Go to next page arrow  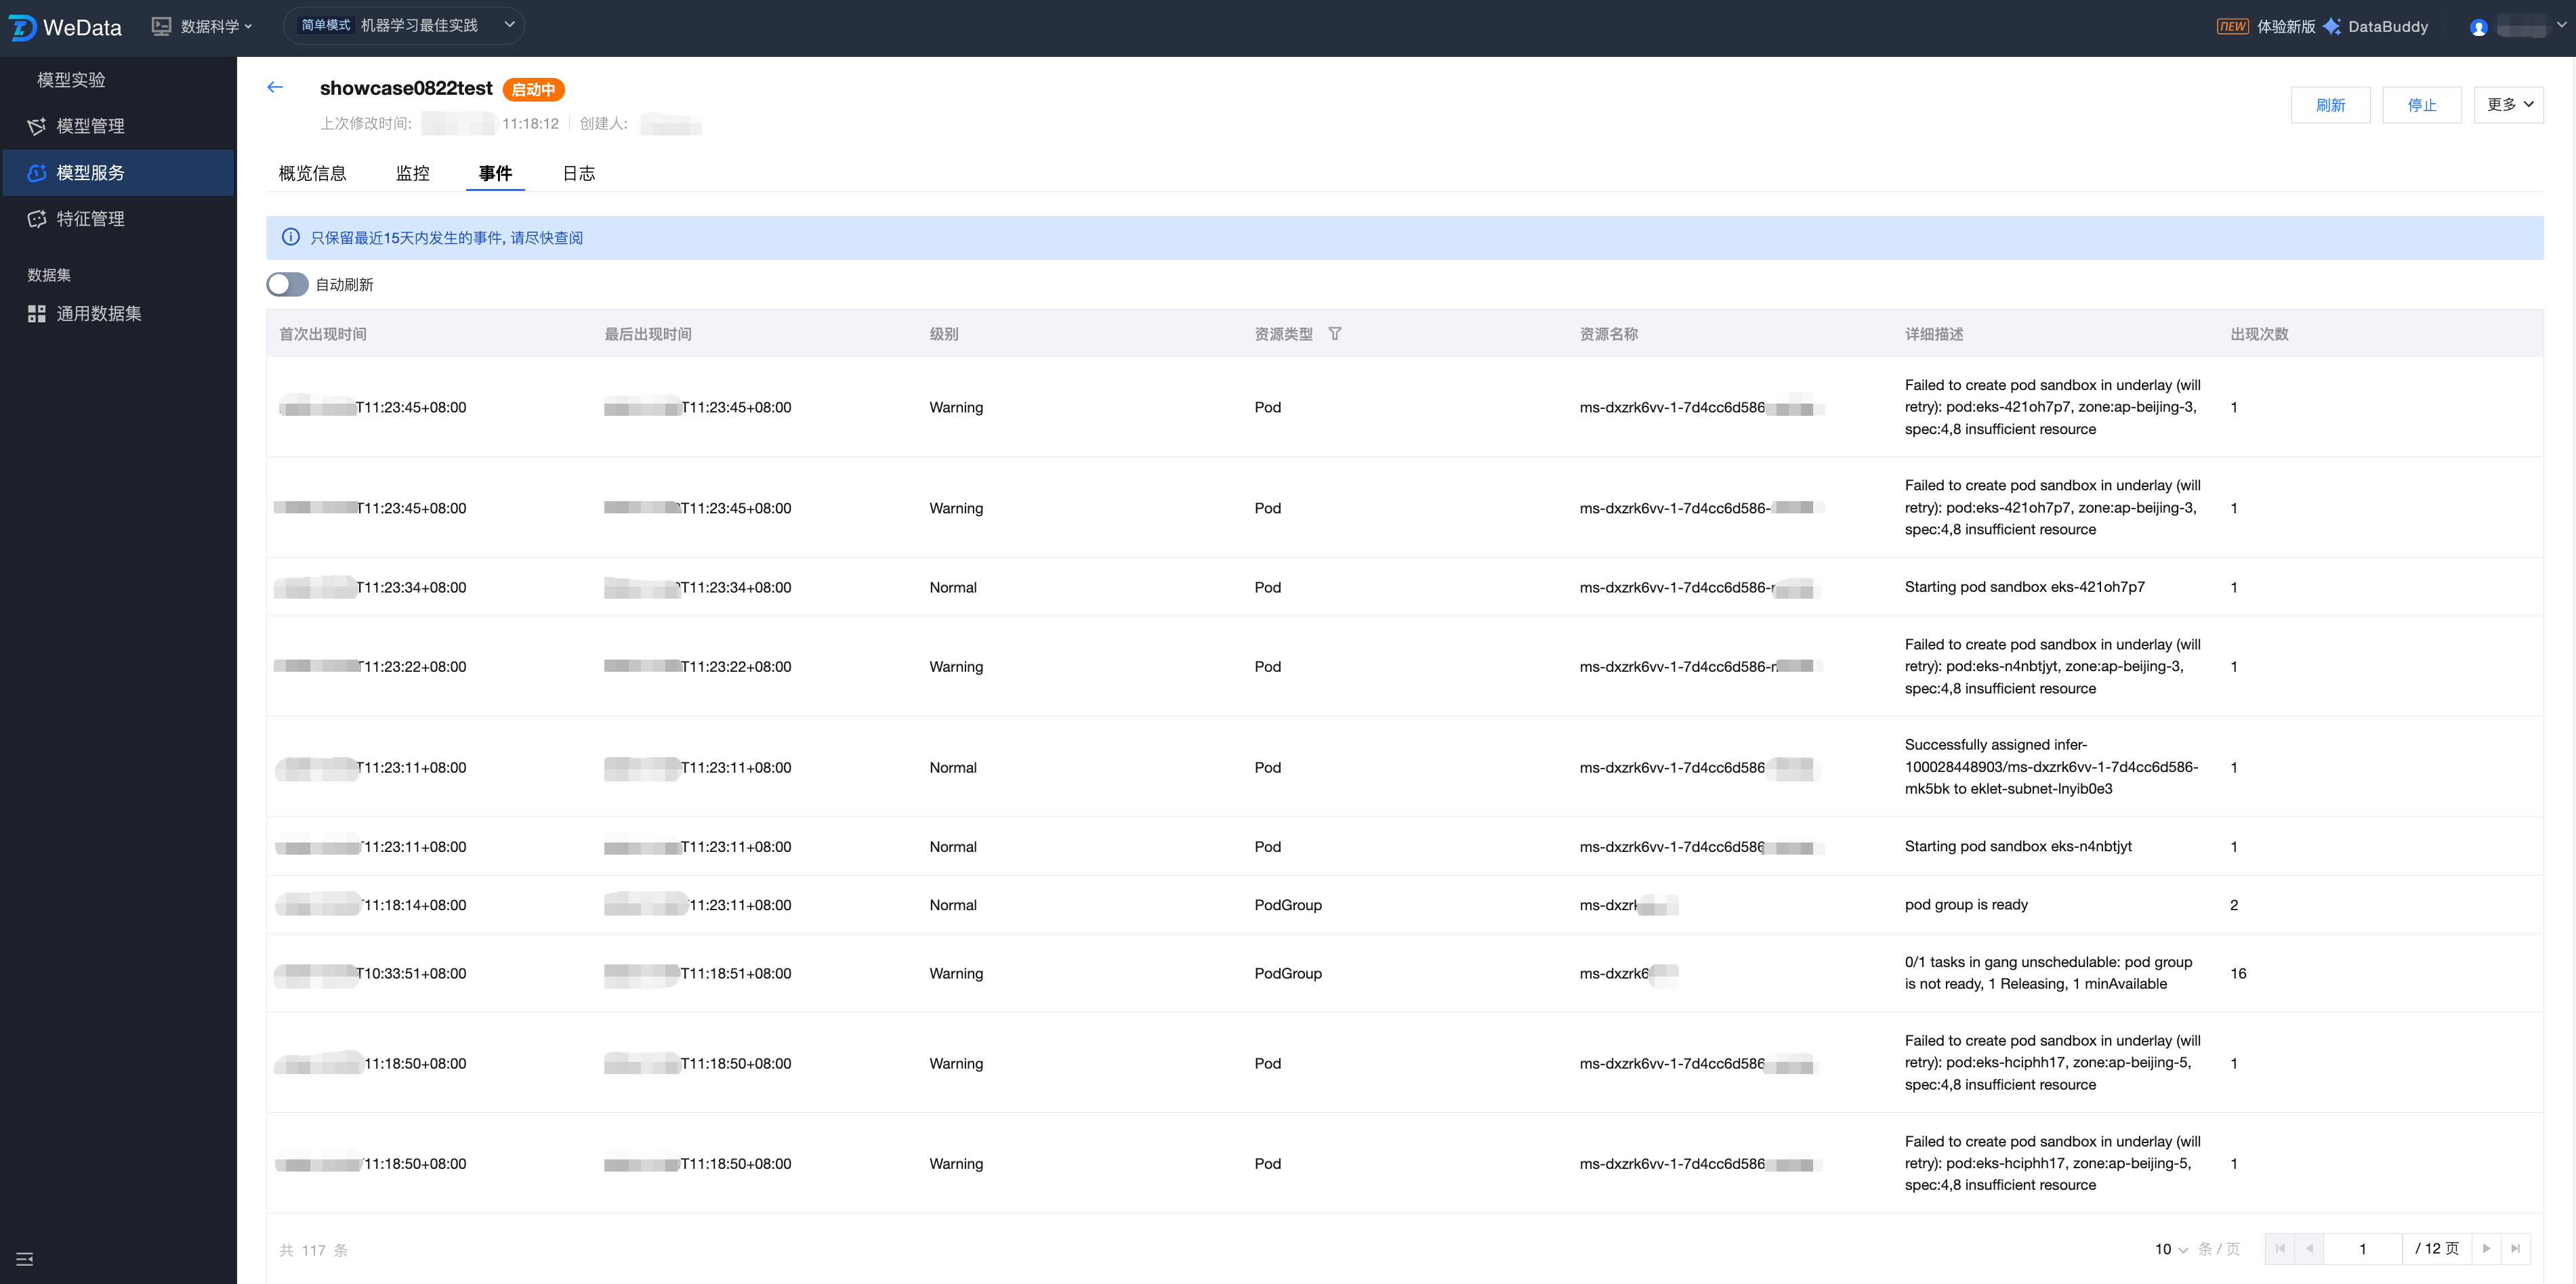(2486, 1248)
